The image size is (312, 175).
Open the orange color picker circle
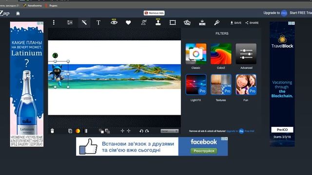pos(78,131)
